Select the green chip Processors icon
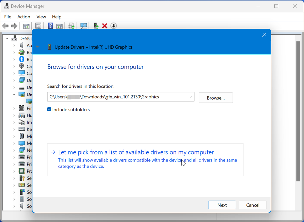The height and width of the screenshot is (222, 304). tap(22, 171)
